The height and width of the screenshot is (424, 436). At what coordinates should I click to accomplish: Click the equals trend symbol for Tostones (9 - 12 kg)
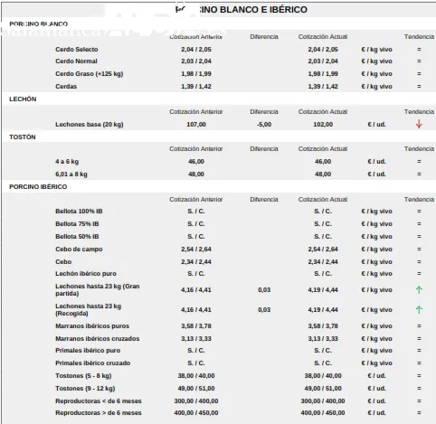419,389
